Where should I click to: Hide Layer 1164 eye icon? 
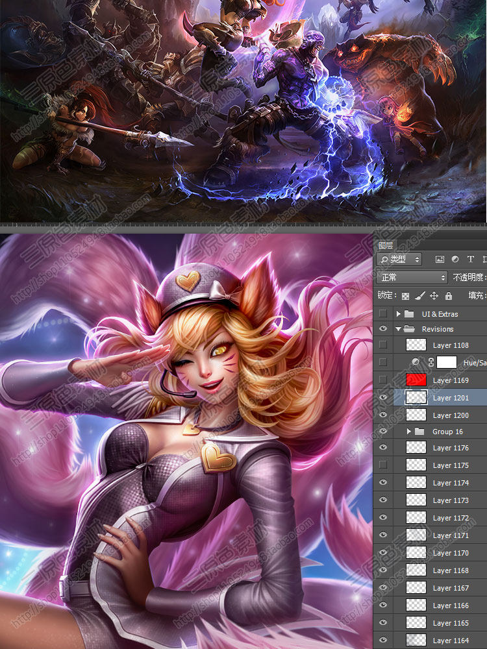[383, 640]
